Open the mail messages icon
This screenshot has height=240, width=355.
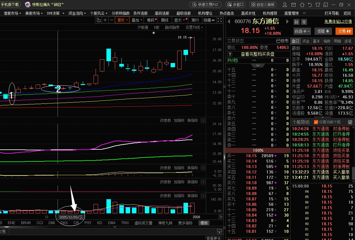pyautogui.click(x=294, y=4)
